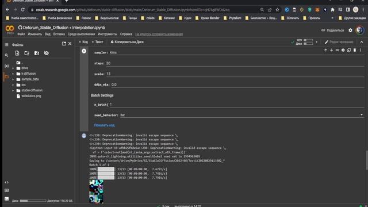Click the Поделиться share button

pyautogui.click(x=332, y=30)
